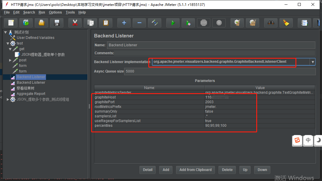Copy the selected element icon
The height and width of the screenshot is (181, 322).
pos(90,23)
